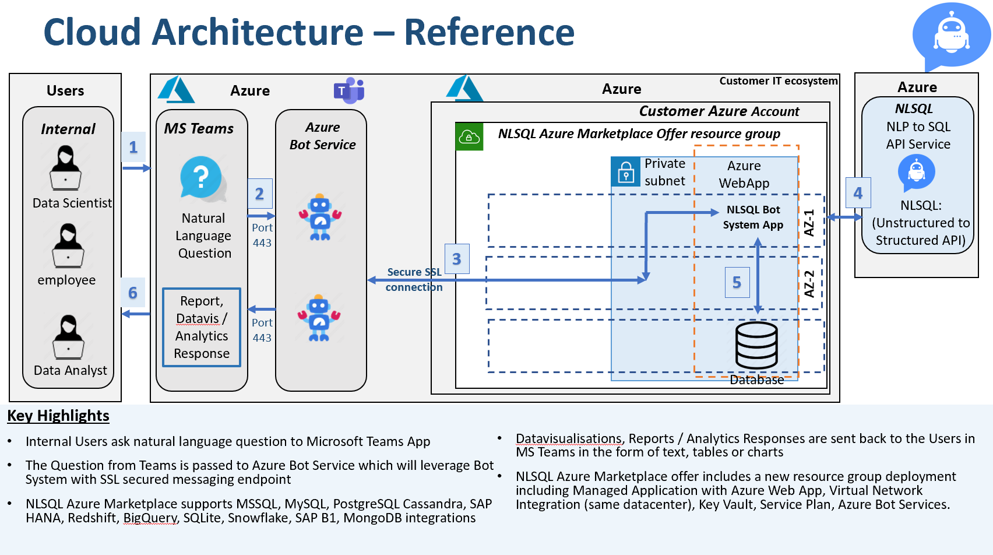Click '(Unstructured to Structured API)' text

[921, 231]
